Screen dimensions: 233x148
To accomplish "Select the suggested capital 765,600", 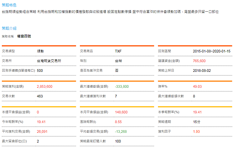I will tap(199, 61).
